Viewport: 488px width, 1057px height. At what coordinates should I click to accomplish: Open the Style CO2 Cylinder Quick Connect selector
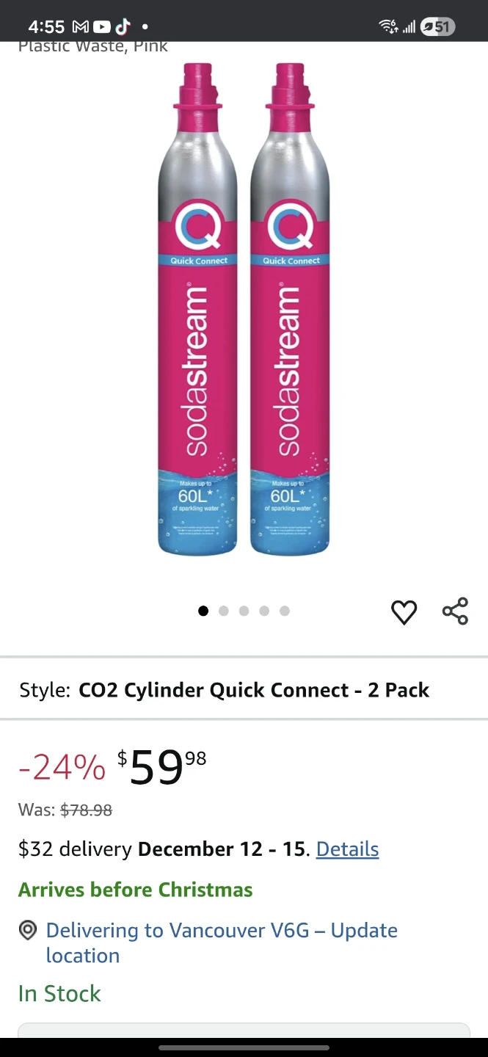coord(244,690)
